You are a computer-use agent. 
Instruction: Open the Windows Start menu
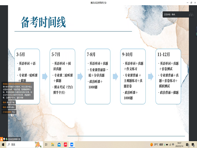(x=3, y=145)
